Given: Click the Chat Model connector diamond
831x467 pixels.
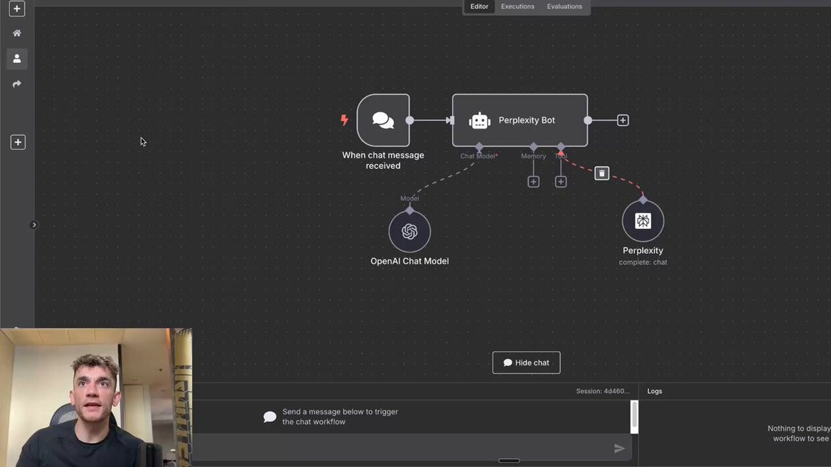Looking at the screenshot, I should click(479, 147).
